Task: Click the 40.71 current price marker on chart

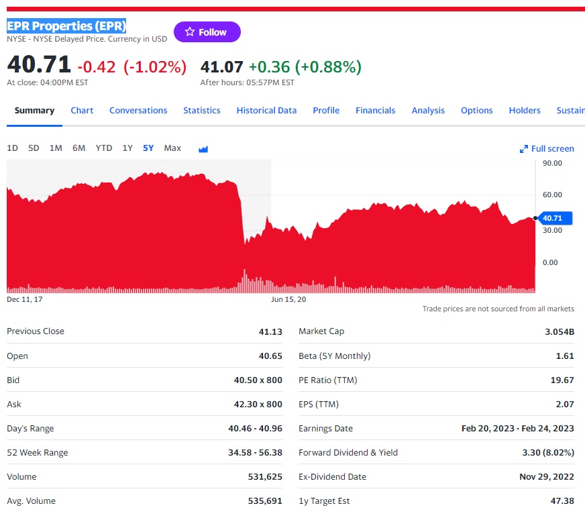Action: click(554, 218)
